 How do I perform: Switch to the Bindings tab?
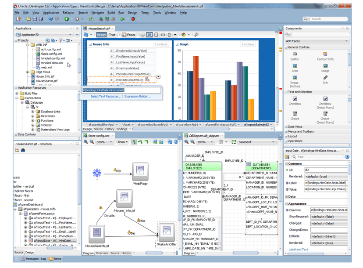(121, 129)
